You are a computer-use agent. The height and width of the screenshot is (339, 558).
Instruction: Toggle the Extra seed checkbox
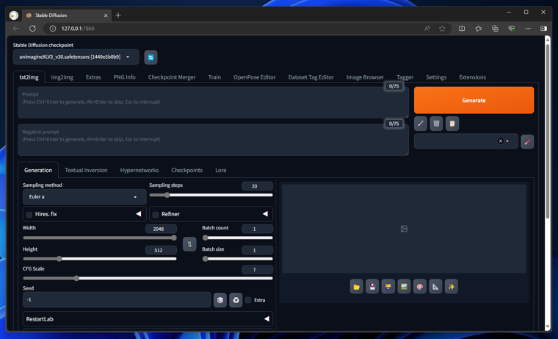click(248, 300)
